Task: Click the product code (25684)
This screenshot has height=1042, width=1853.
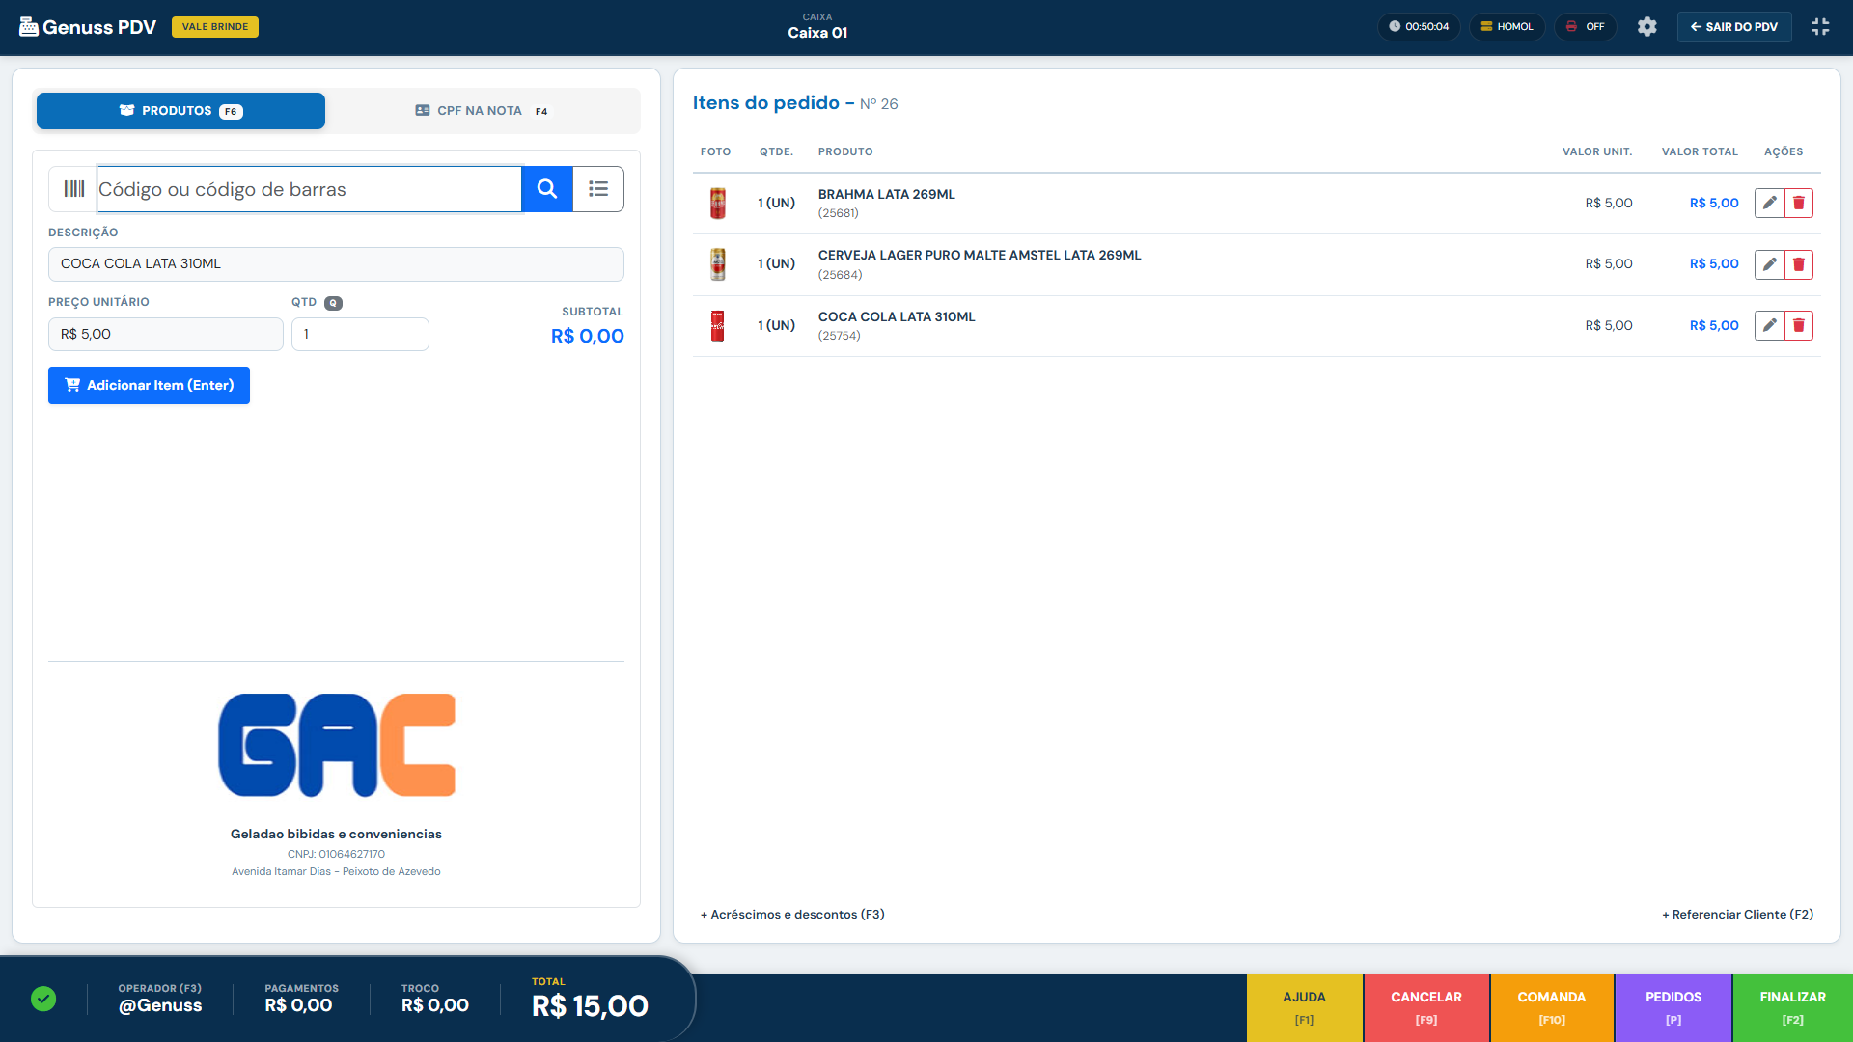Action: click(x=840, y=275)
